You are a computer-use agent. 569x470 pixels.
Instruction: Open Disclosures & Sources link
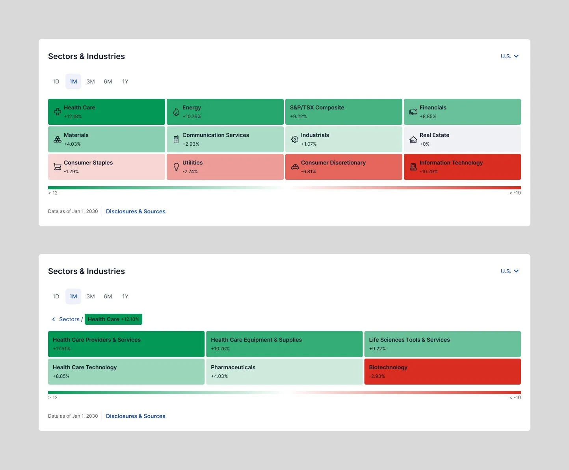tap(136, 211)
